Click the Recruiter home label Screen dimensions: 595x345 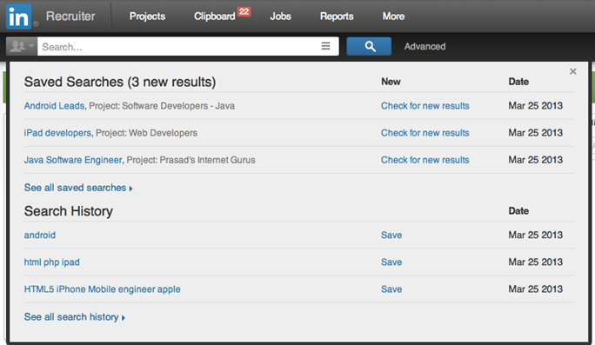click(x=70, y=17)
